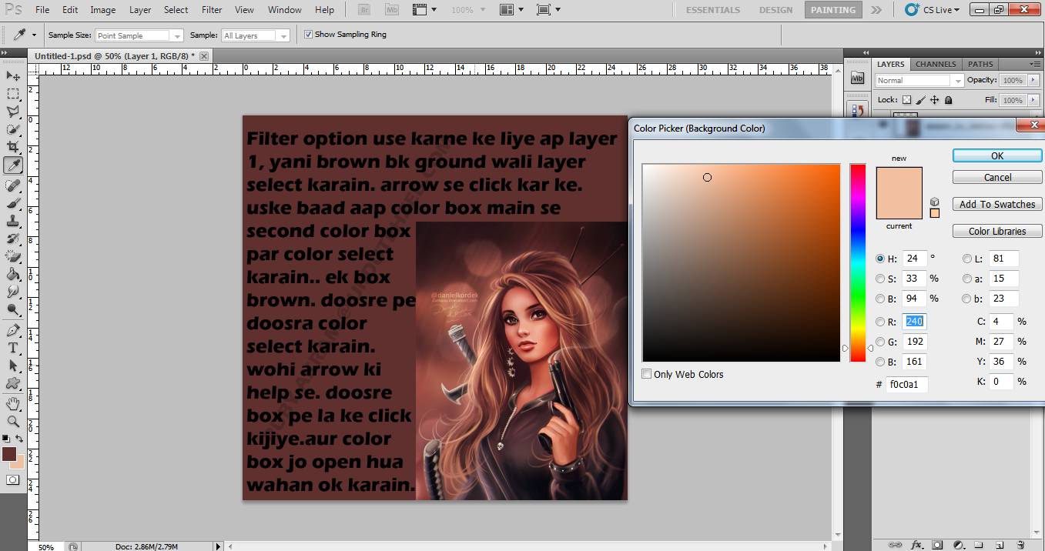Select the Quick Selection tool
1045x551 pixels.
(x=13, y=129)
